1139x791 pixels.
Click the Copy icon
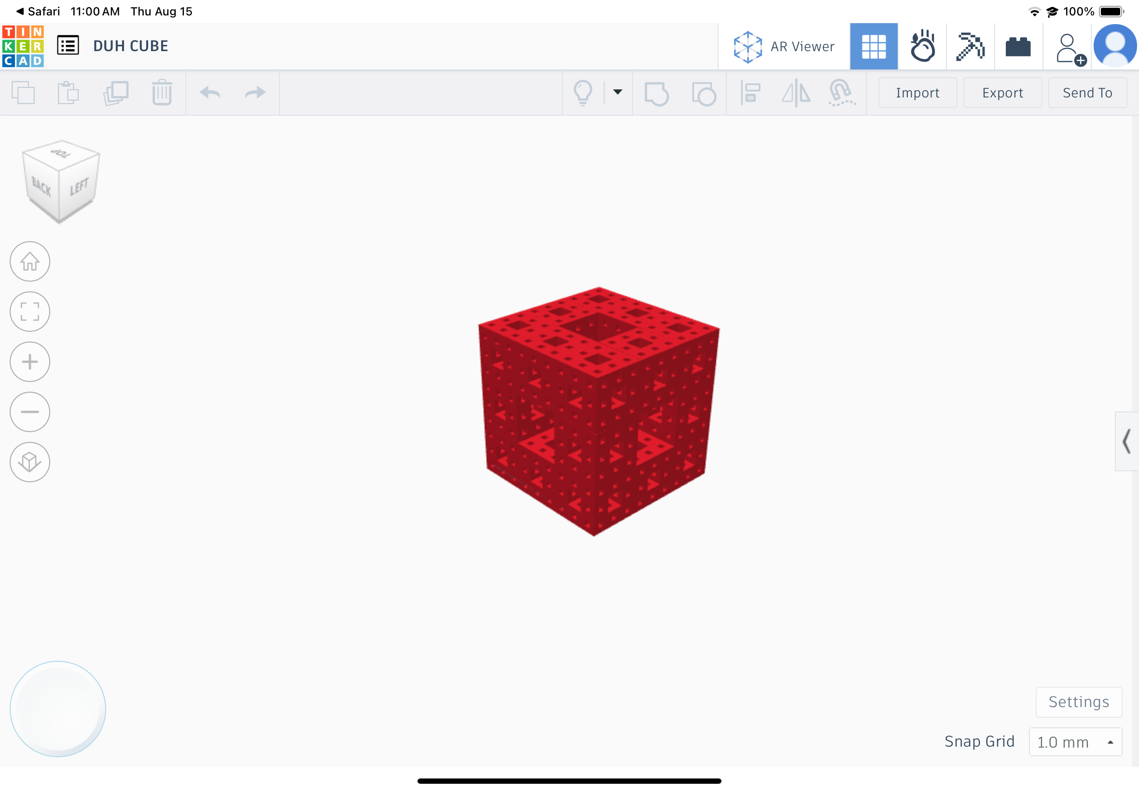(x=23, y=93)
